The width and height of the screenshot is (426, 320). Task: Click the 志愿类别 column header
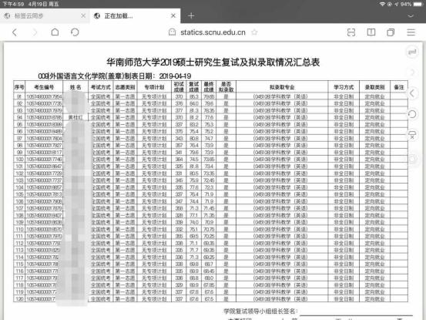[x=125, y=87]
